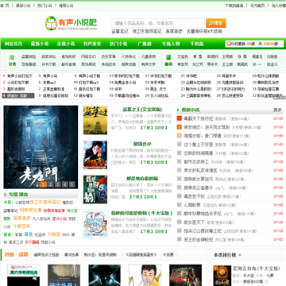
Task: Click the list icon beside 都市古武特工
Action: click(x=180, y=162)
